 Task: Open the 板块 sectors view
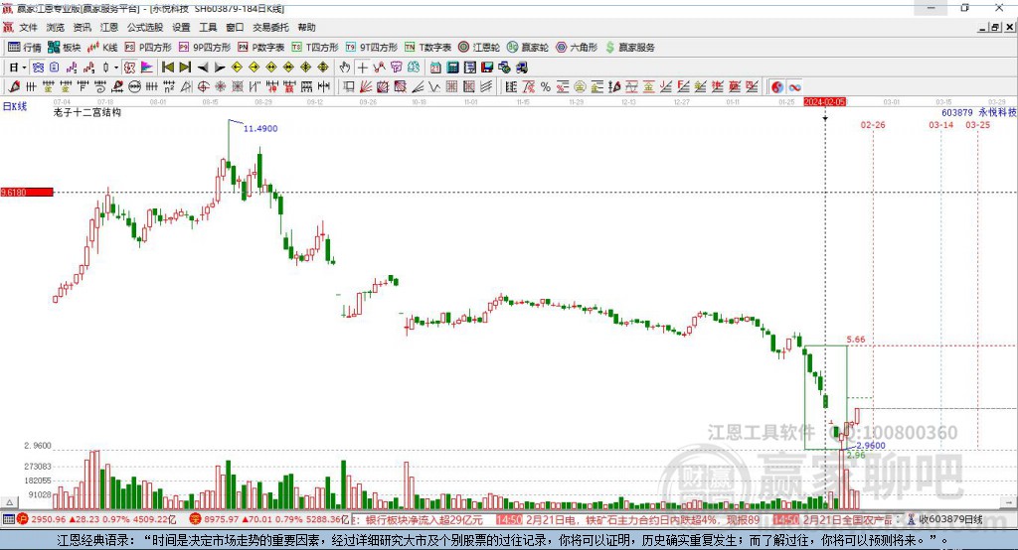[65, 48]
